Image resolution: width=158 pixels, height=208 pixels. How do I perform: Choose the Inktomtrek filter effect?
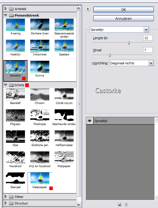[x=39, y=46]
